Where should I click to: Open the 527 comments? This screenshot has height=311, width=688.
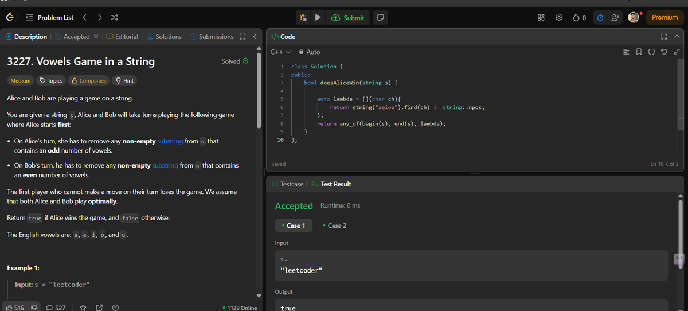click(55, 308)
